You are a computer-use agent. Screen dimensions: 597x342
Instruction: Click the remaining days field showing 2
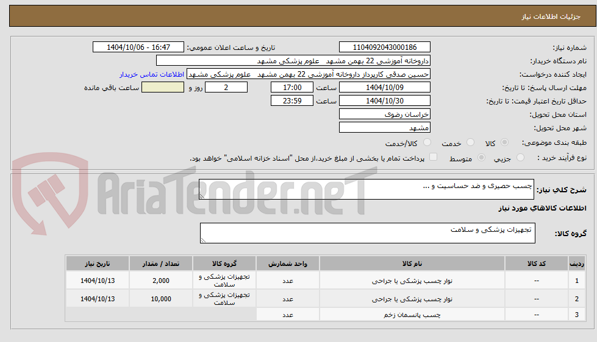click(226, 88)
